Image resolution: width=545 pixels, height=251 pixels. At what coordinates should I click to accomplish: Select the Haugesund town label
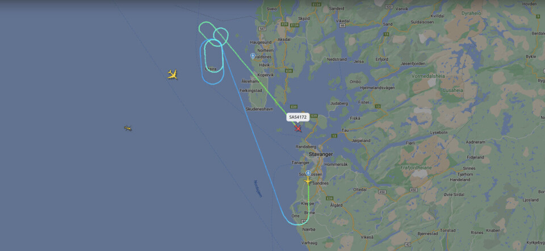point(261,43)
